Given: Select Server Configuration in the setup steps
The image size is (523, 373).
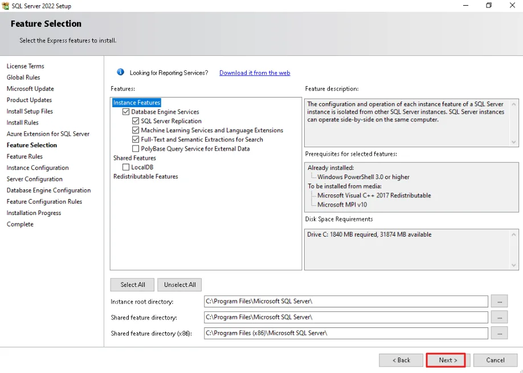Looking at the screenshot, I should click(x=34, y=179).
